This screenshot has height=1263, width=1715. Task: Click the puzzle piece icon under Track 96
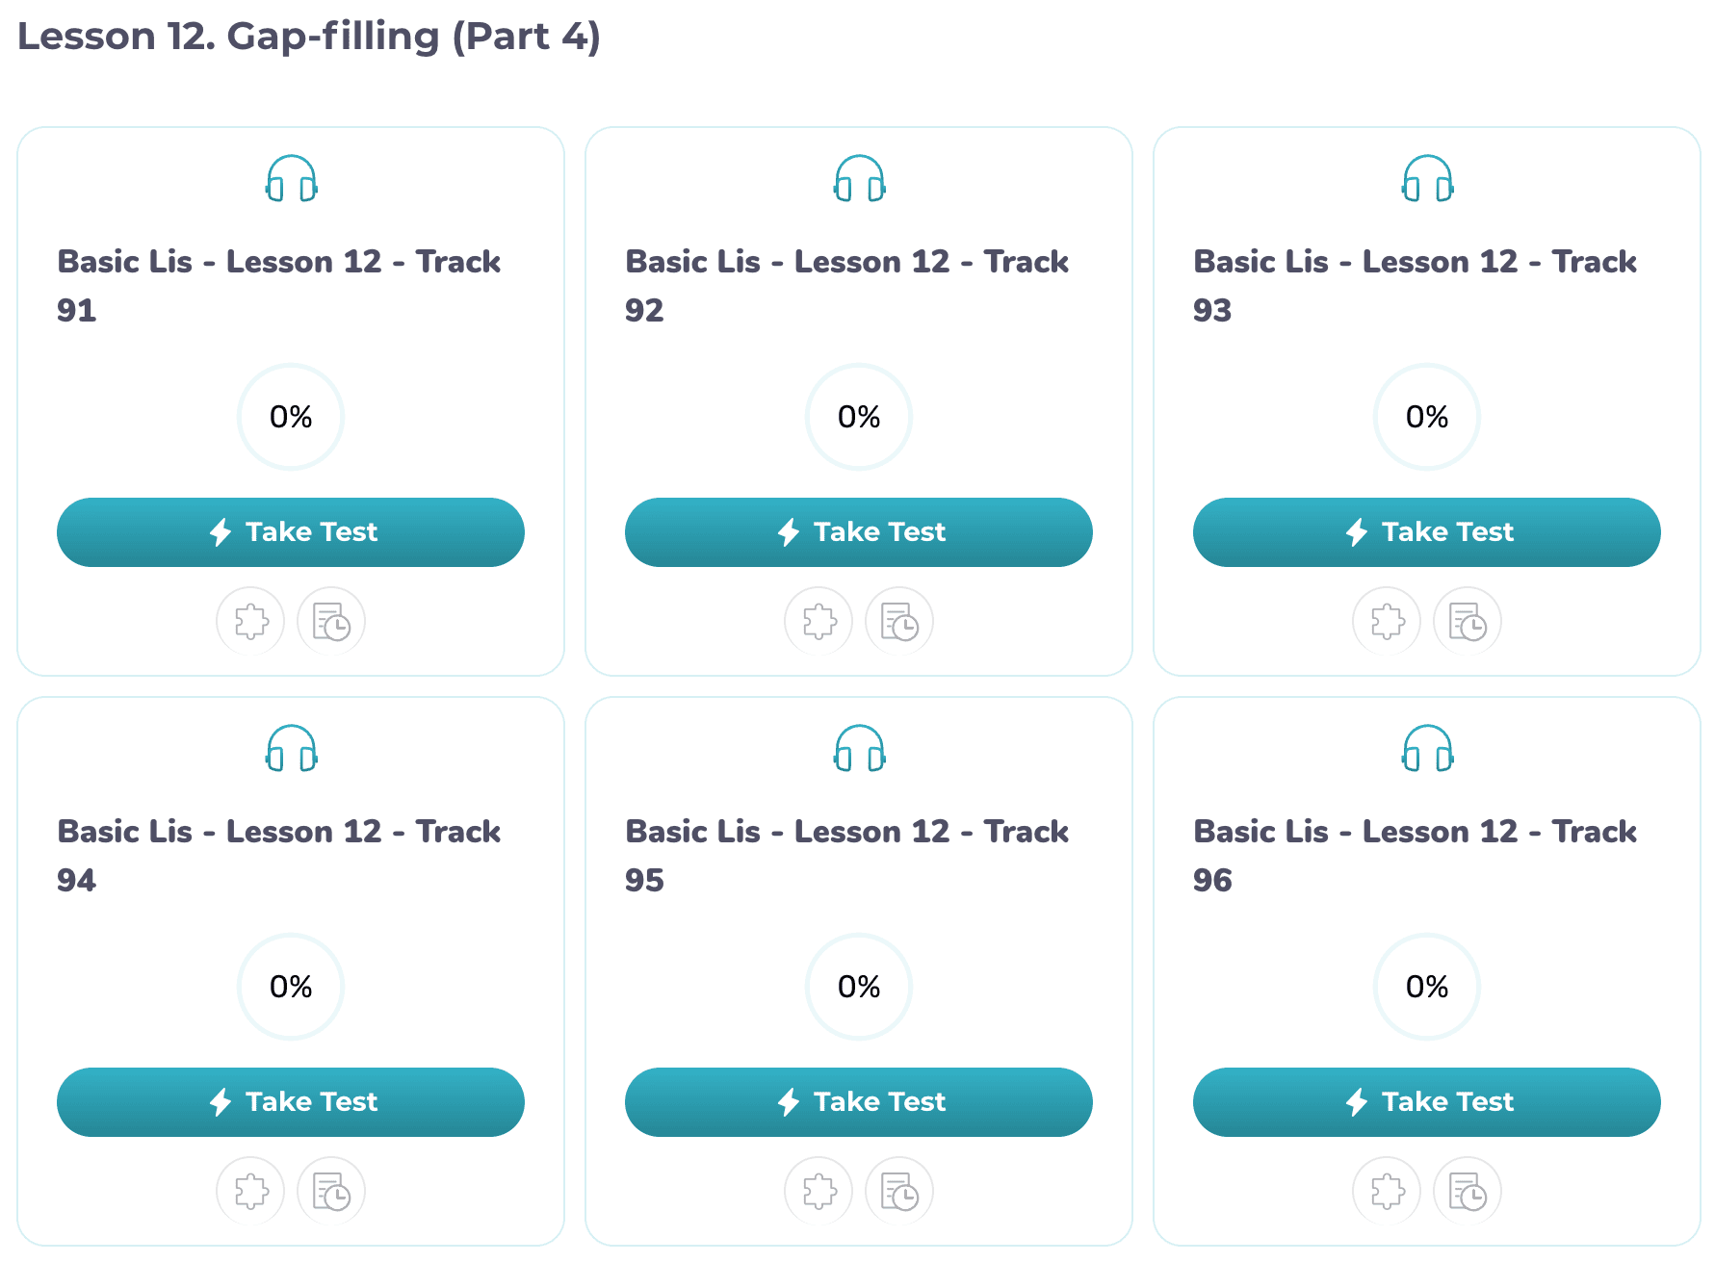tap(1387, 1191)
